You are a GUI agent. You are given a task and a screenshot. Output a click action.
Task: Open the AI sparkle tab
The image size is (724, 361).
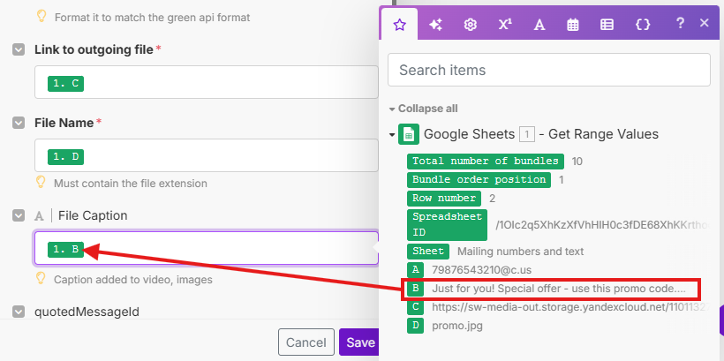tap(435, 25)
